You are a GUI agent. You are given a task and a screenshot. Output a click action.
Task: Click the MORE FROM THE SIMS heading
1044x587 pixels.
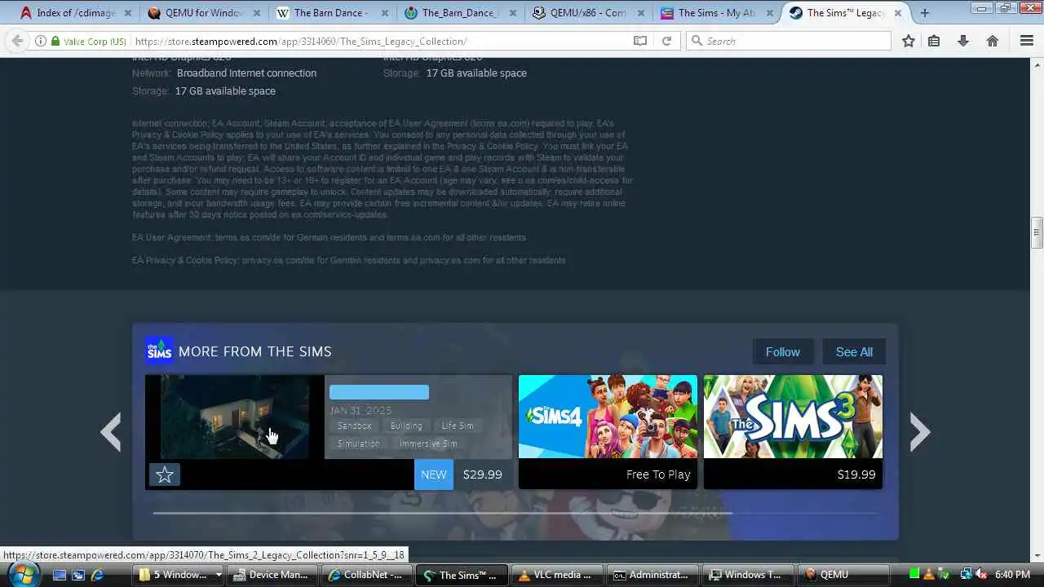[x=254, y=351]
